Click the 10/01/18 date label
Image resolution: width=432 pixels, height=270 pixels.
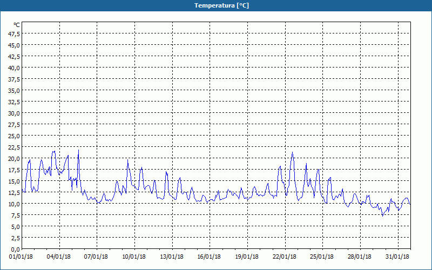134,257
